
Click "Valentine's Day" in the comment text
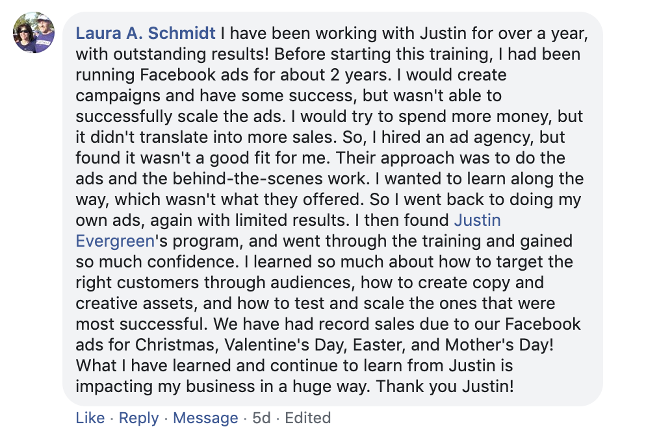click(284, 345)
